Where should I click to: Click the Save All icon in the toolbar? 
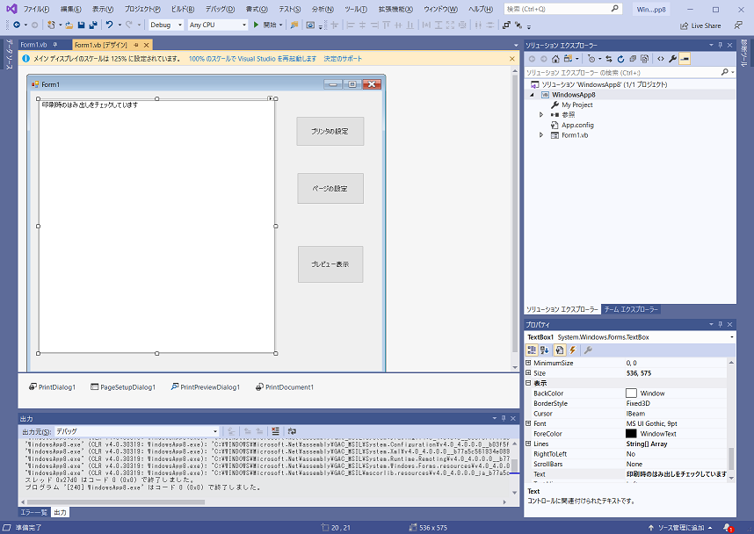(93, 25)
